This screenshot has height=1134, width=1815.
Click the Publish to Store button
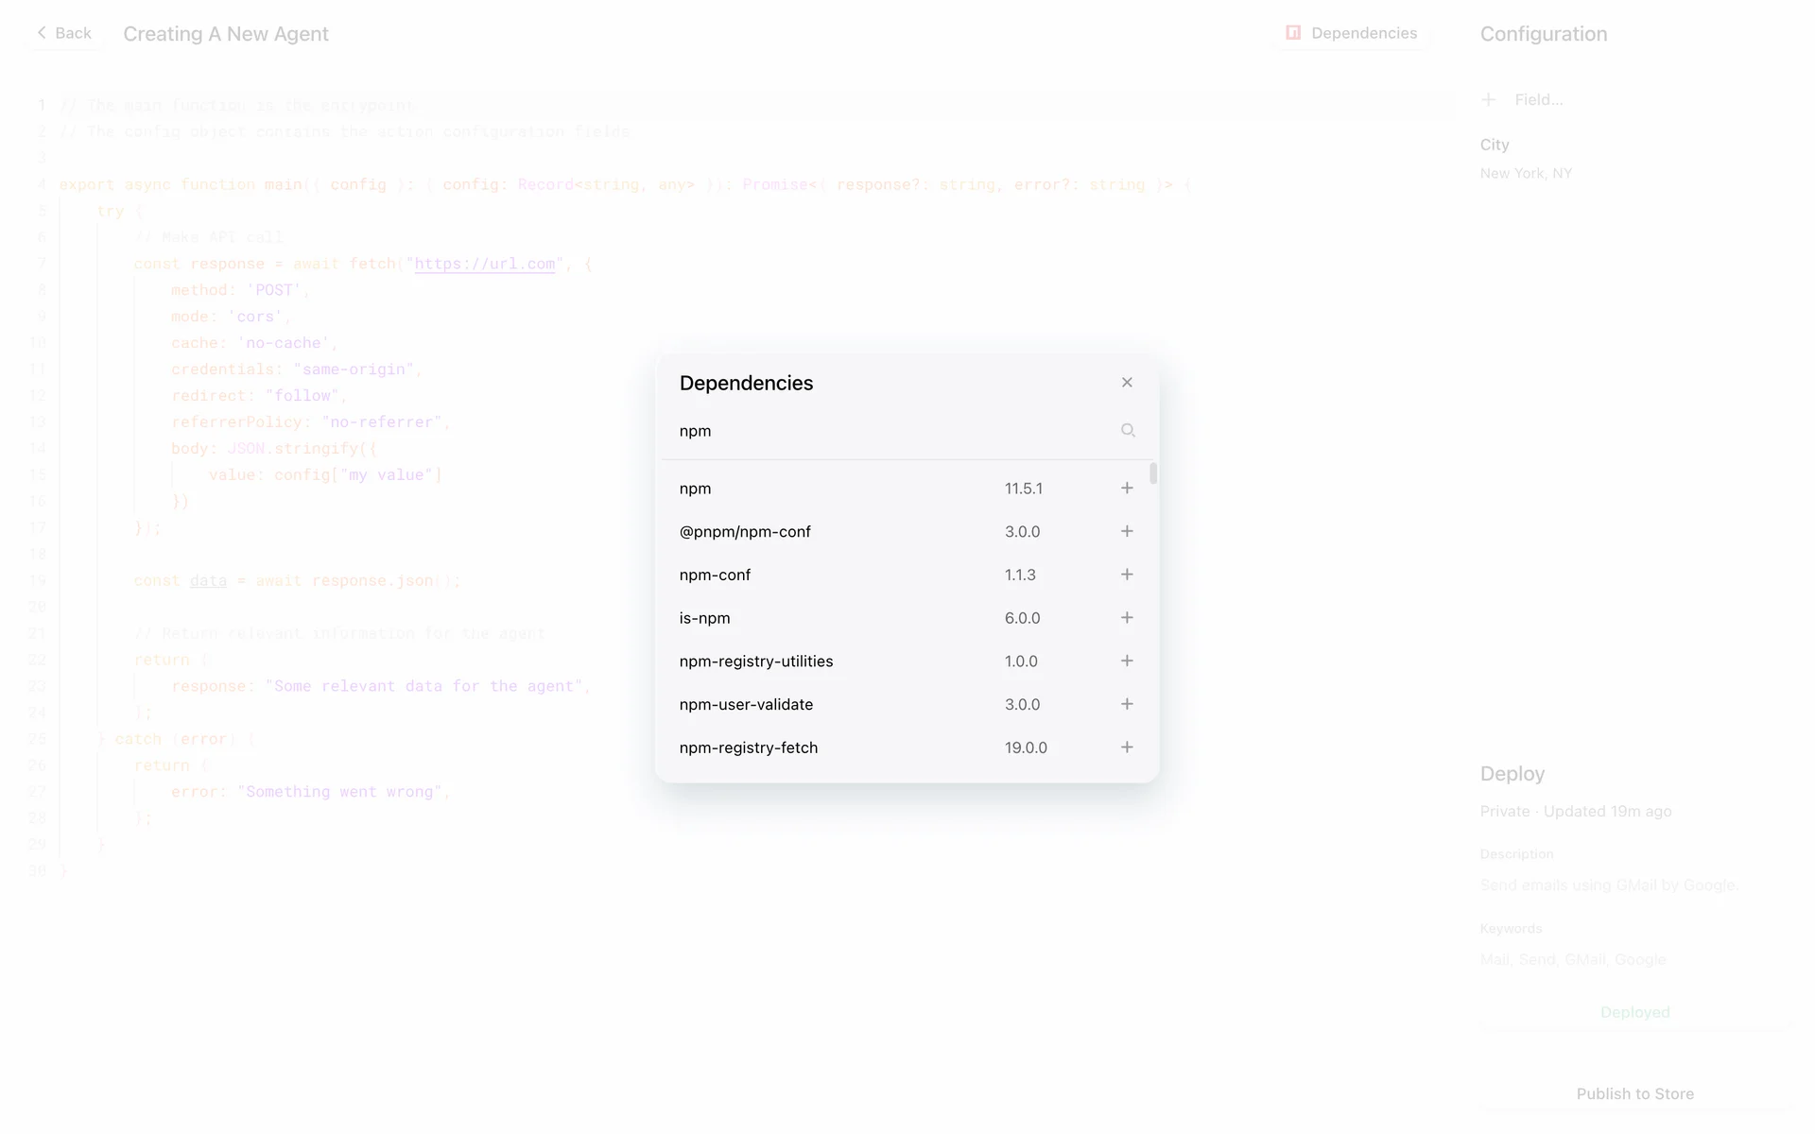click(x=1634, y=1093)
